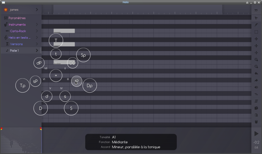Choose the four-arrow move tool
The image size is (262, 154).
[256, 39]
